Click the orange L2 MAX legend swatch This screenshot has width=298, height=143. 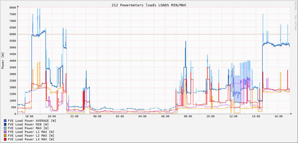click(x=5, y=136)
